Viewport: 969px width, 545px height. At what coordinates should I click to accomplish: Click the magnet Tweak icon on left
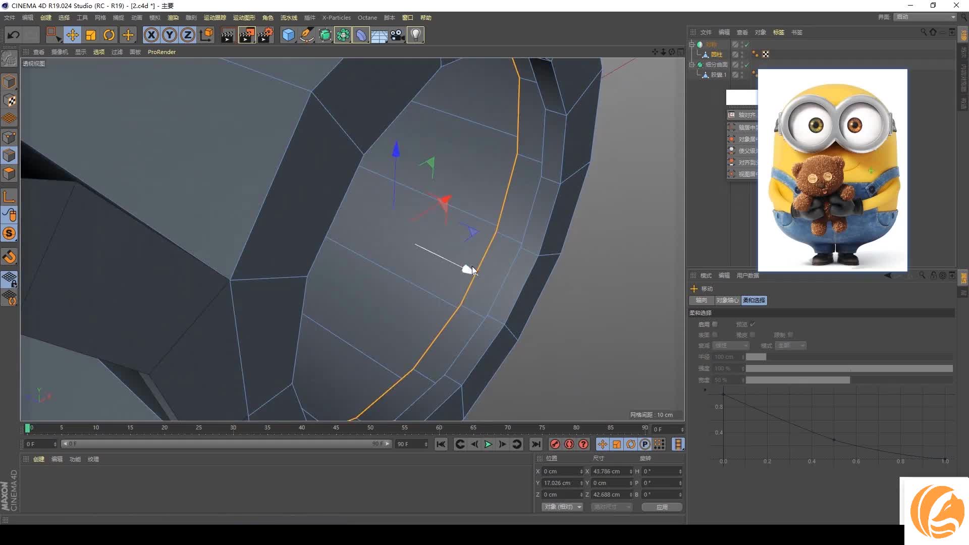pos(9,257)
